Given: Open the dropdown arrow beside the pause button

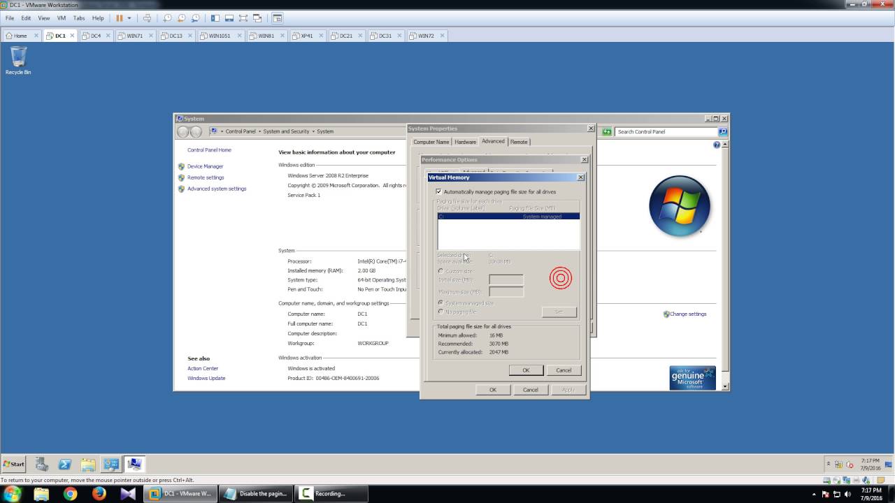Looking at the screenshot, I should click(x=129, y=18).
